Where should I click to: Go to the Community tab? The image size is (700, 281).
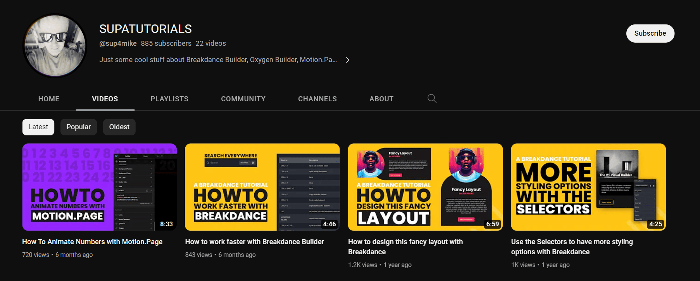[243, 99]
